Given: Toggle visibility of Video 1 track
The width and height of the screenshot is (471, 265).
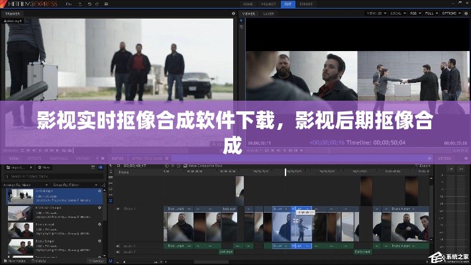Looking at the screenshot, I should (x=117, y=209).
